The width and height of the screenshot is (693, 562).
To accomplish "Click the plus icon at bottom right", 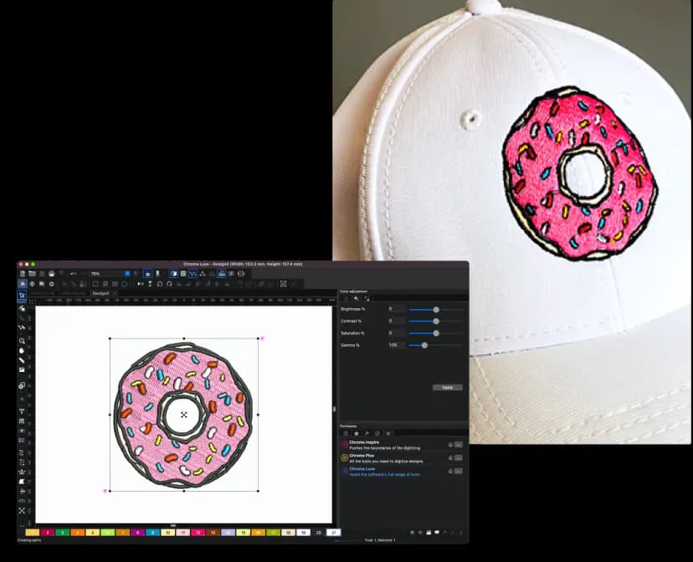I will pyautogui.click(x=412, y=533).
